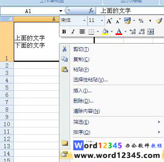The width and height of the screenshot is (164, 162).
Task: Increase decimal places icon
Action: [133, 32]
